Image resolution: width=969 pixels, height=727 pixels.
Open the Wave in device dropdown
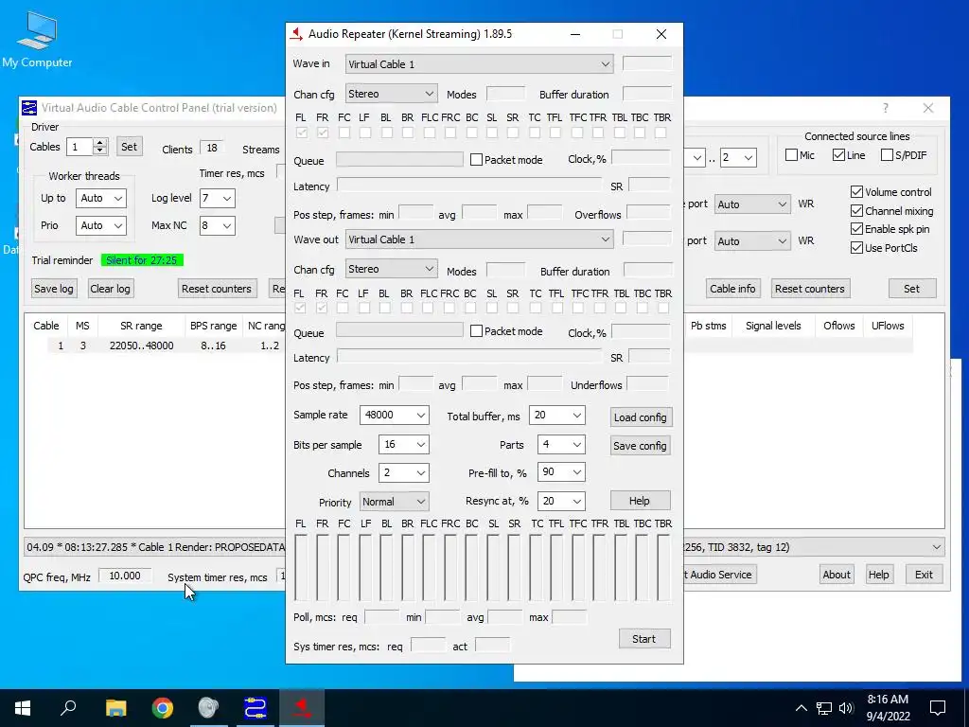[x=479, y=64]
